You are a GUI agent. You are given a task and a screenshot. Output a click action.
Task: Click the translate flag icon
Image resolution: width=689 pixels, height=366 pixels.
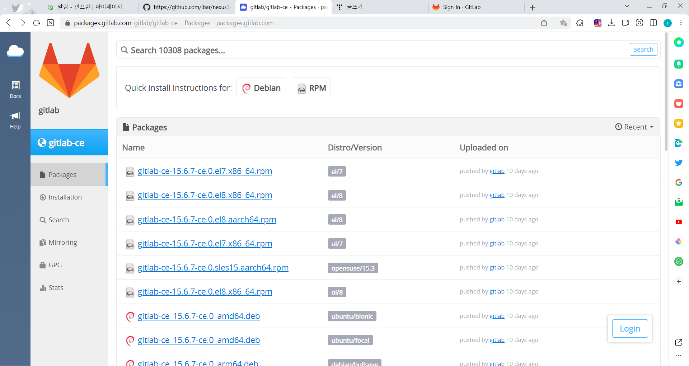point(598,23)
